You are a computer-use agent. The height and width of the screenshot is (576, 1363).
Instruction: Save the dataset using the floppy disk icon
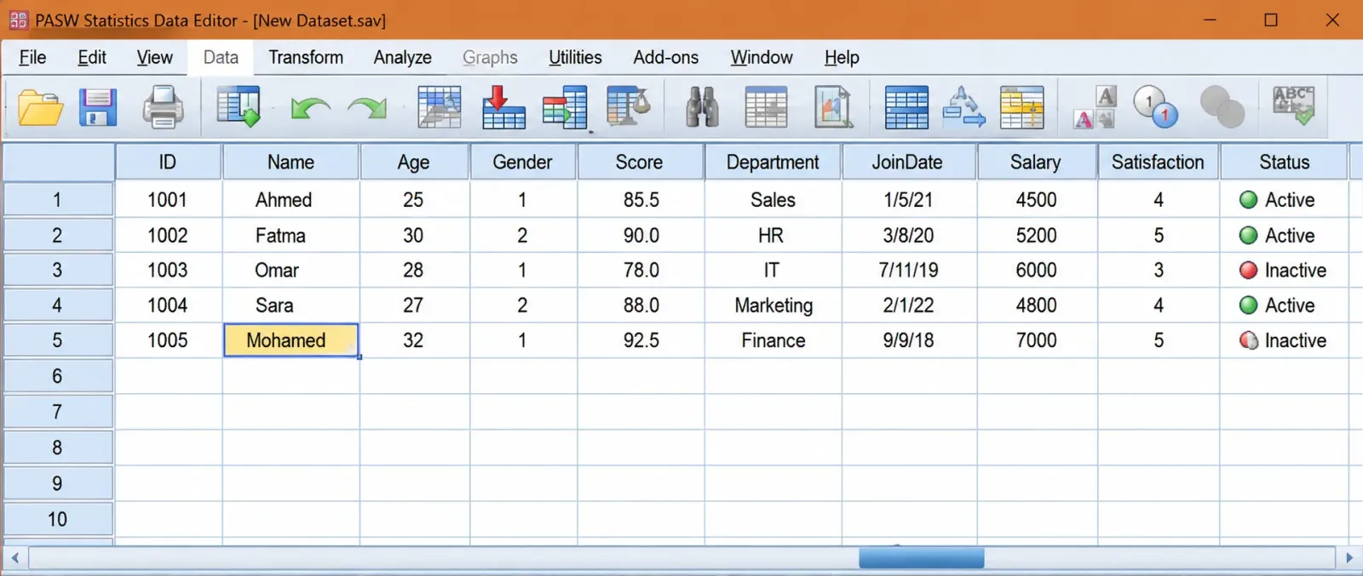click(98, 108)
